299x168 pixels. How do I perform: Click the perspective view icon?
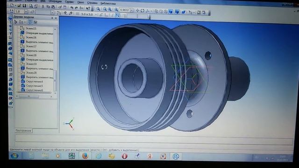coord(184,12)
